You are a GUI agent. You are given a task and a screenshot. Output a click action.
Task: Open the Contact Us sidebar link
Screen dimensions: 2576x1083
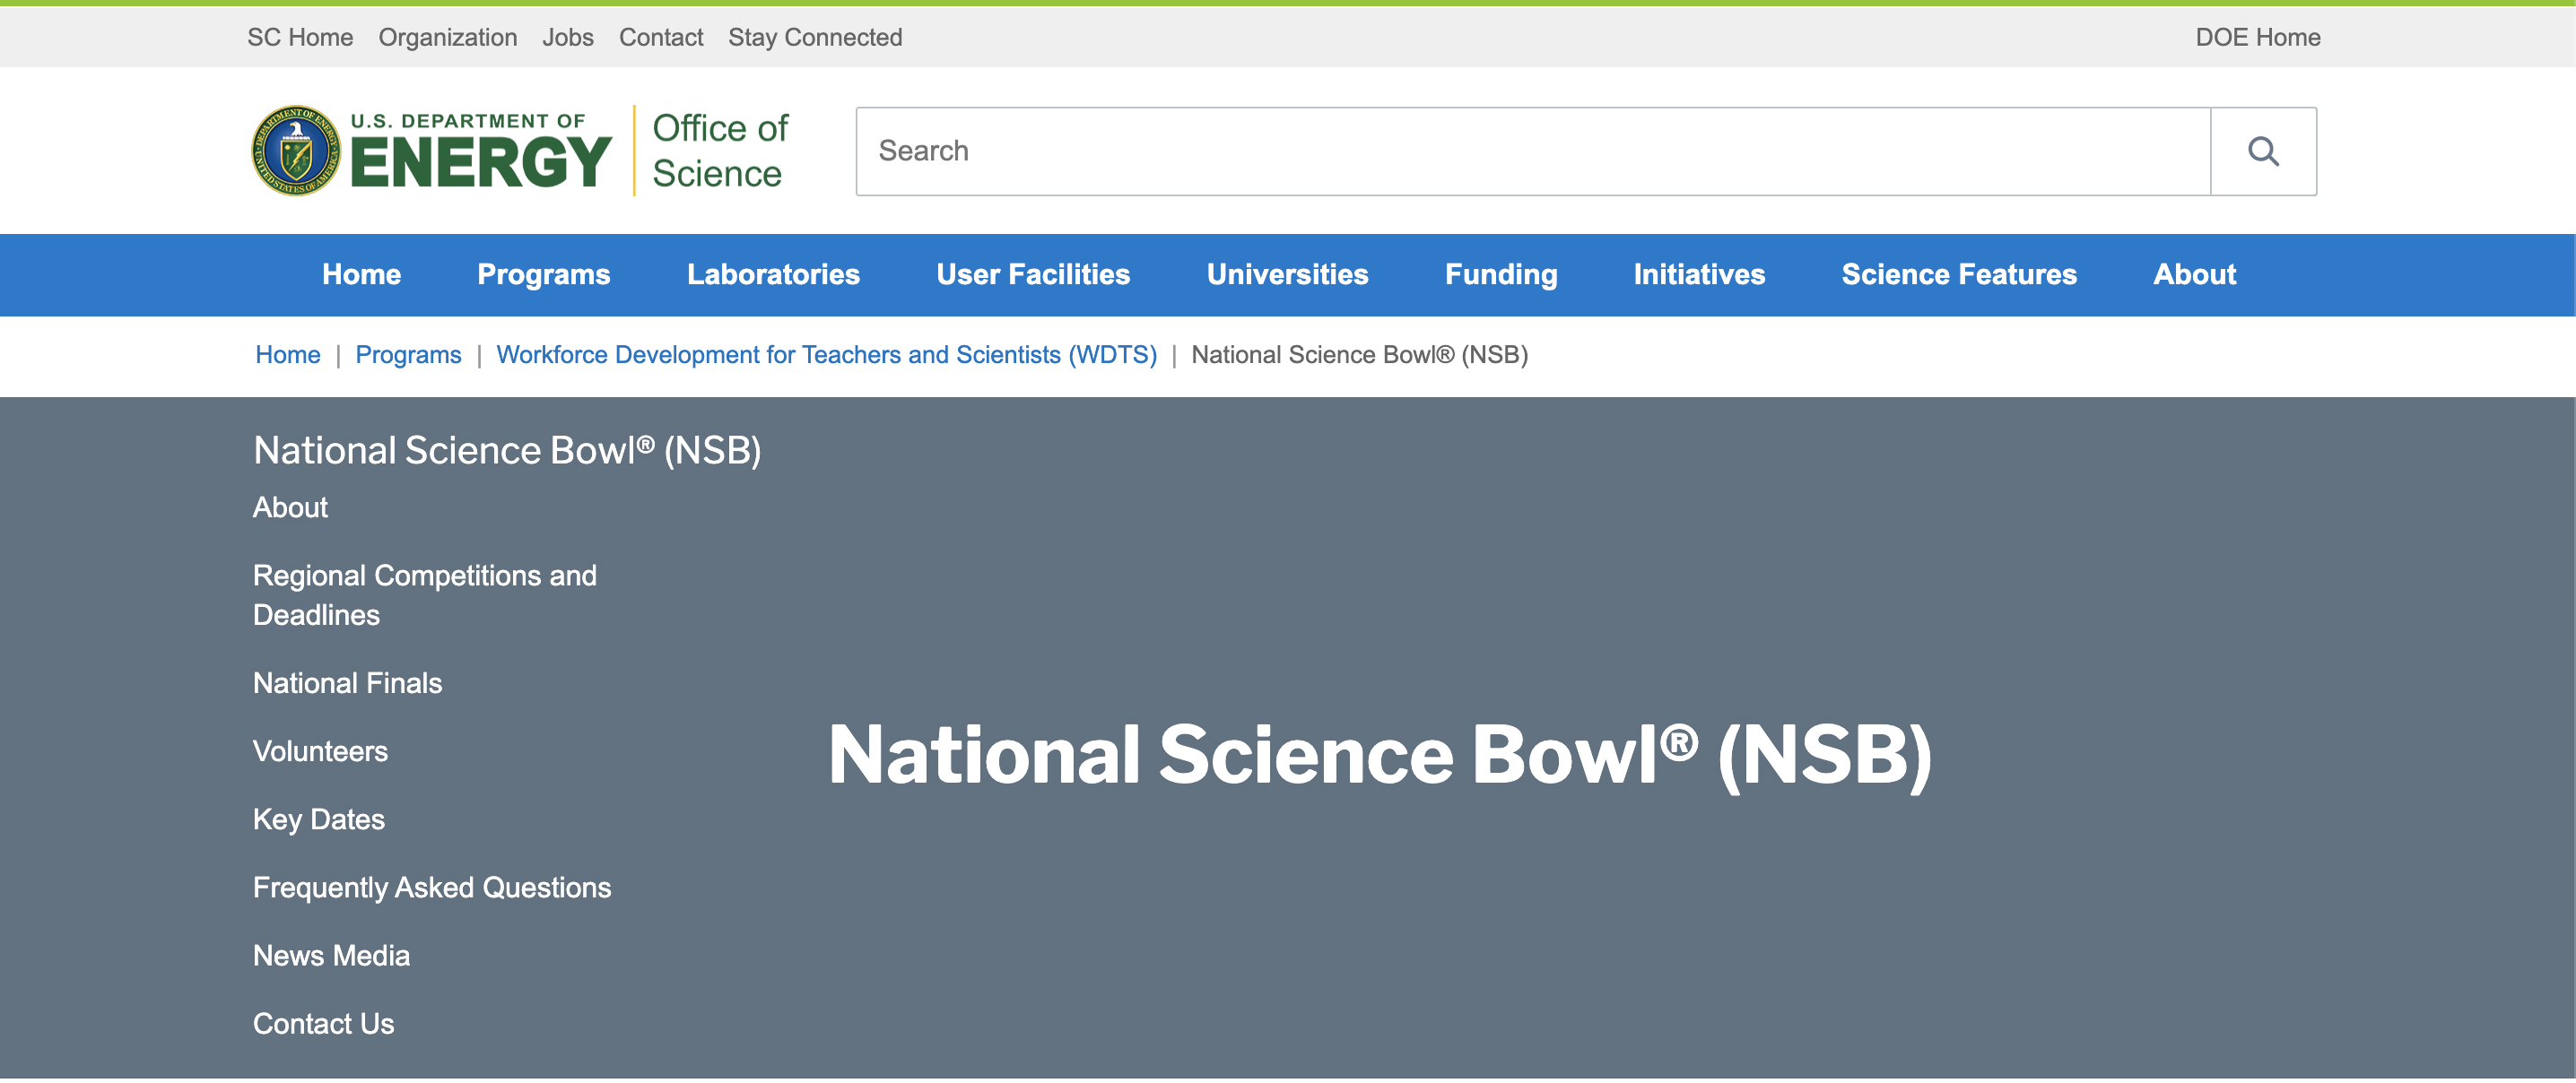[323, 1023]
